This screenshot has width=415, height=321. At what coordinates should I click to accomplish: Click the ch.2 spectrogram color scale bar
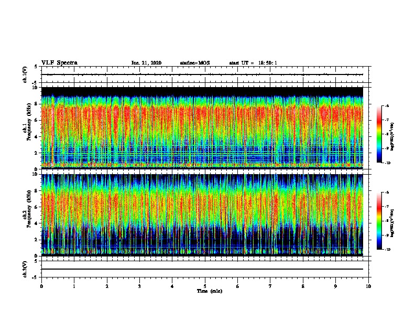coord(379,221)
